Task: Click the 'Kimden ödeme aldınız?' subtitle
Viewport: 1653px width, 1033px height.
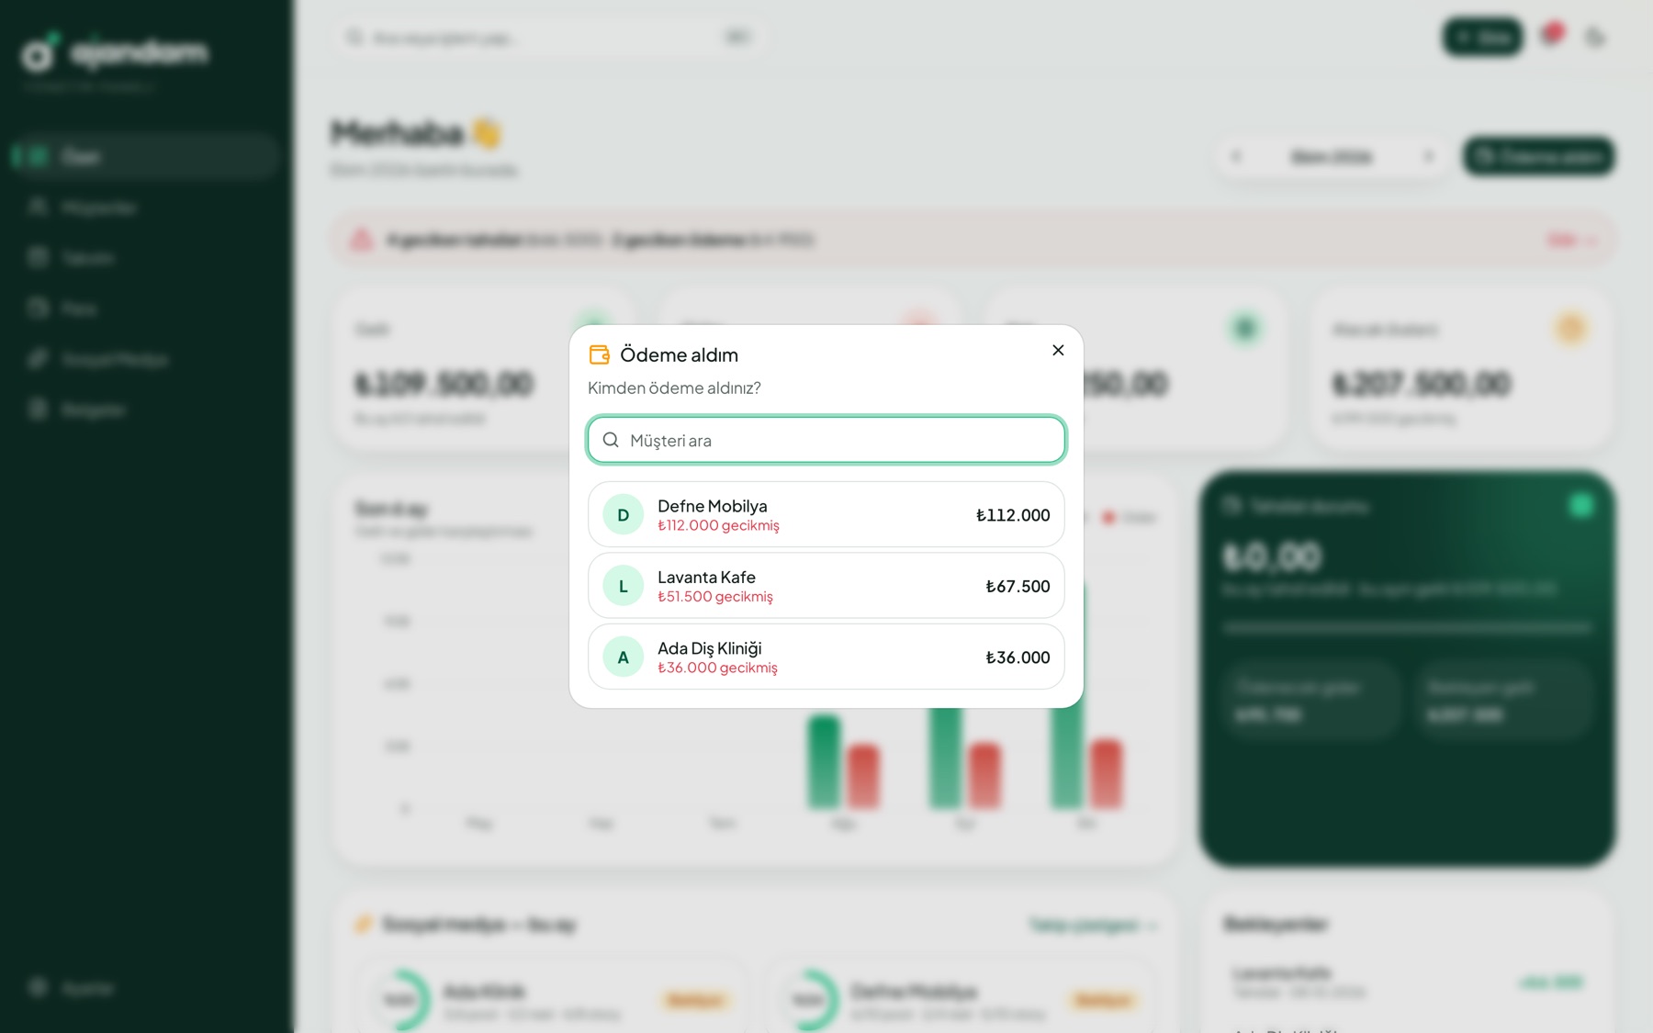Action: (x=674, y=387)
